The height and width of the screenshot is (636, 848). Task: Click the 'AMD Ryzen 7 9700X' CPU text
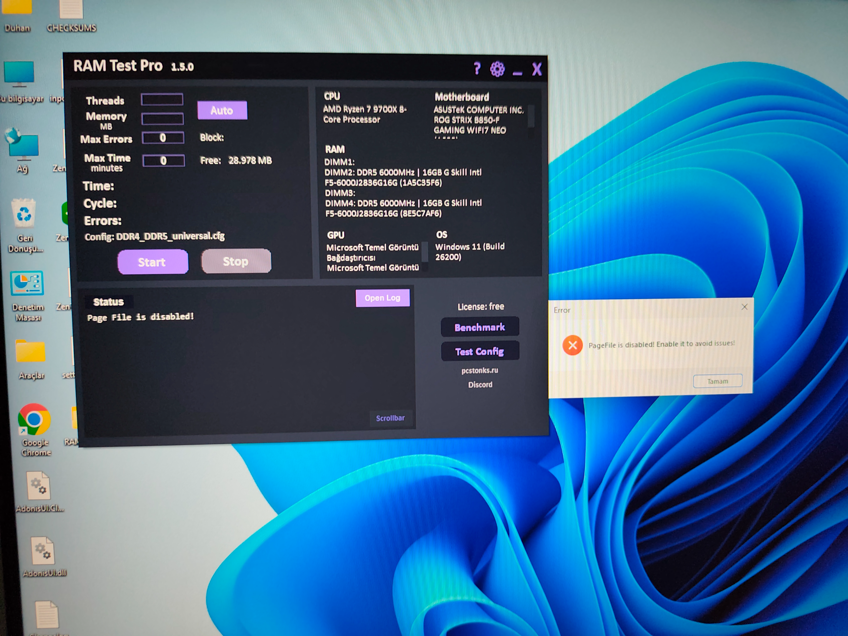click(365, 114)
